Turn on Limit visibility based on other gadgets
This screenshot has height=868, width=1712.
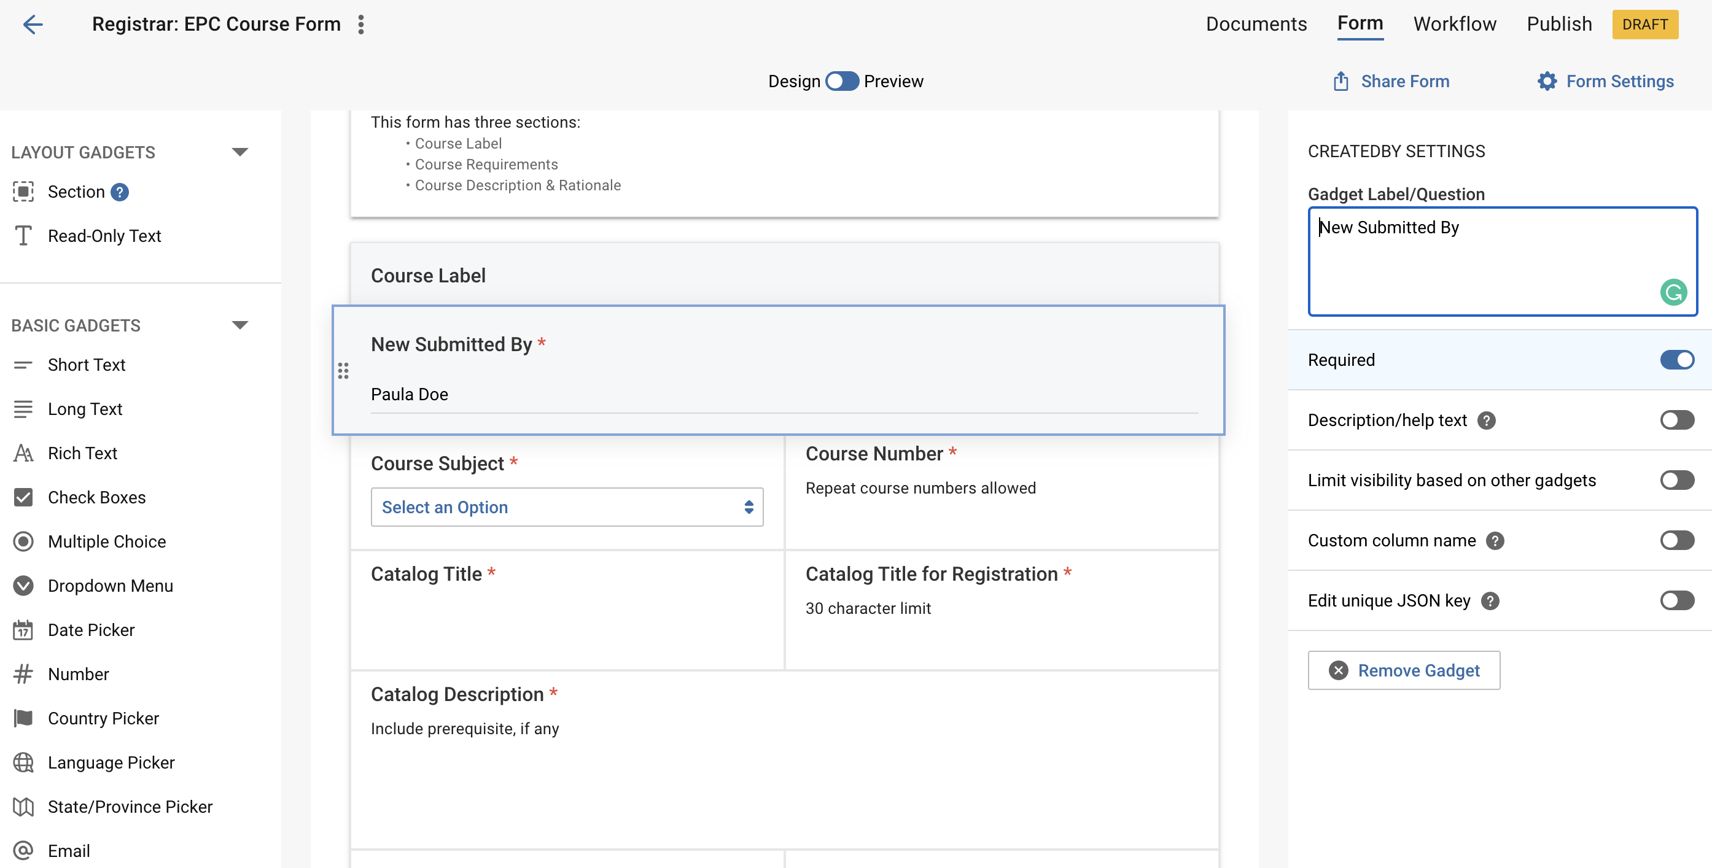1676,480
